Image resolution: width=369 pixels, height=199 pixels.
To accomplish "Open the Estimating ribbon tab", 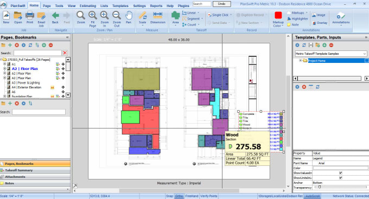I will (x=88, y=5).
